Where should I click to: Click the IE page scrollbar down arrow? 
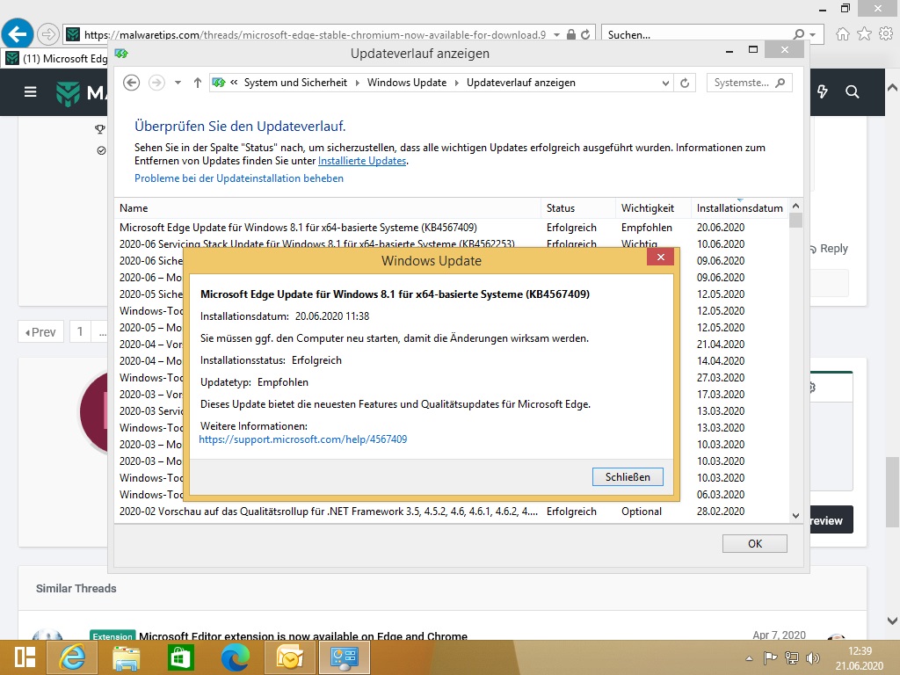tap(892, 621)
